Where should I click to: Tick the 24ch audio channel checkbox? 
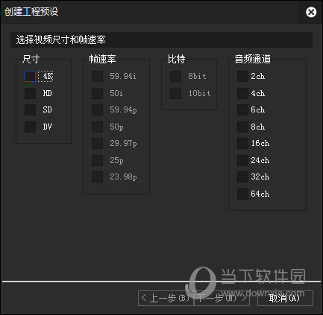click(x=242, y=160)
